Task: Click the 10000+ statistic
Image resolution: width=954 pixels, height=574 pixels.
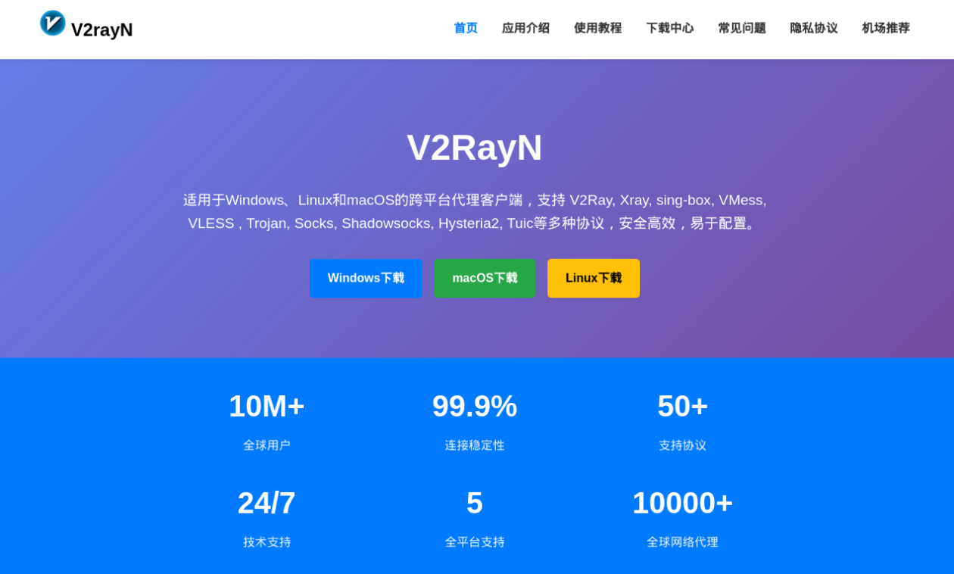Action: [x=682, y=504]
